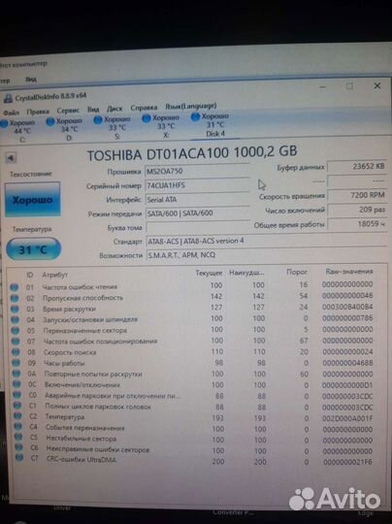Screen dimensions: 392x524
Task: Click status icon for attribute 03
Action: pos(15,310)
